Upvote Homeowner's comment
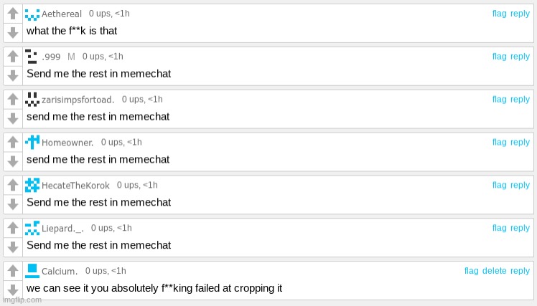This screenshot has height=306, width=537. [x=13, y=142]
